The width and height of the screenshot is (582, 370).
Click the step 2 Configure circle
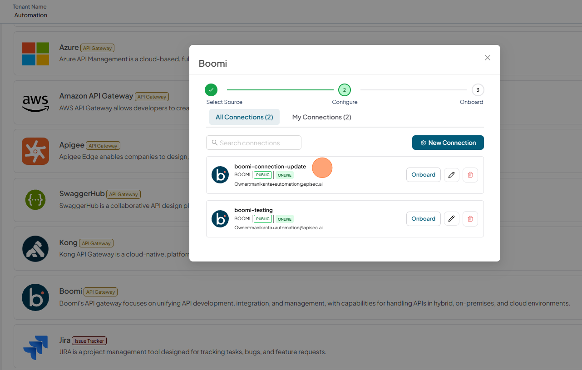[345, 90]
